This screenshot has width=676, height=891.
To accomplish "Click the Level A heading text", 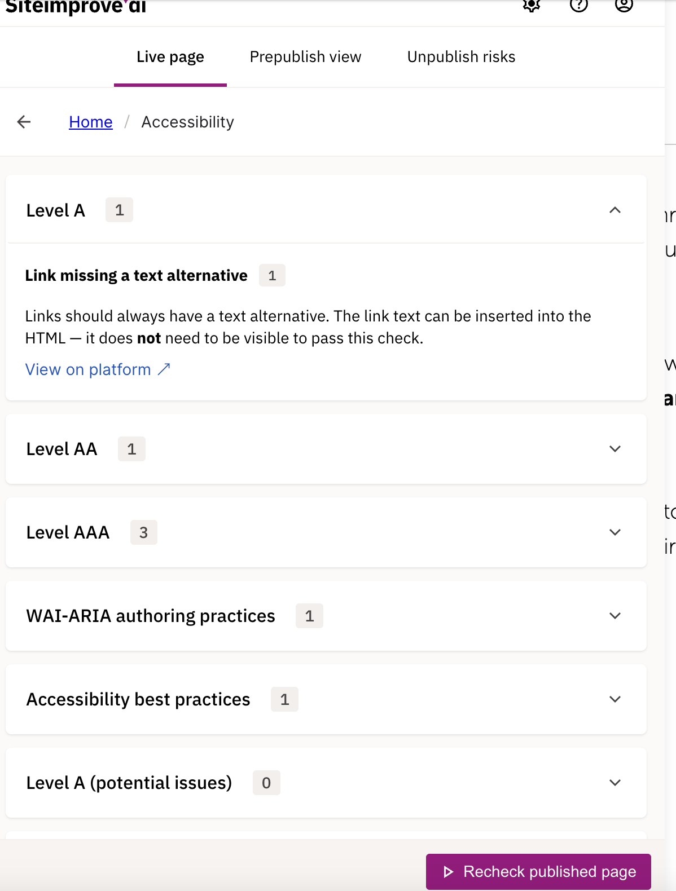I will tap(56, 210).
